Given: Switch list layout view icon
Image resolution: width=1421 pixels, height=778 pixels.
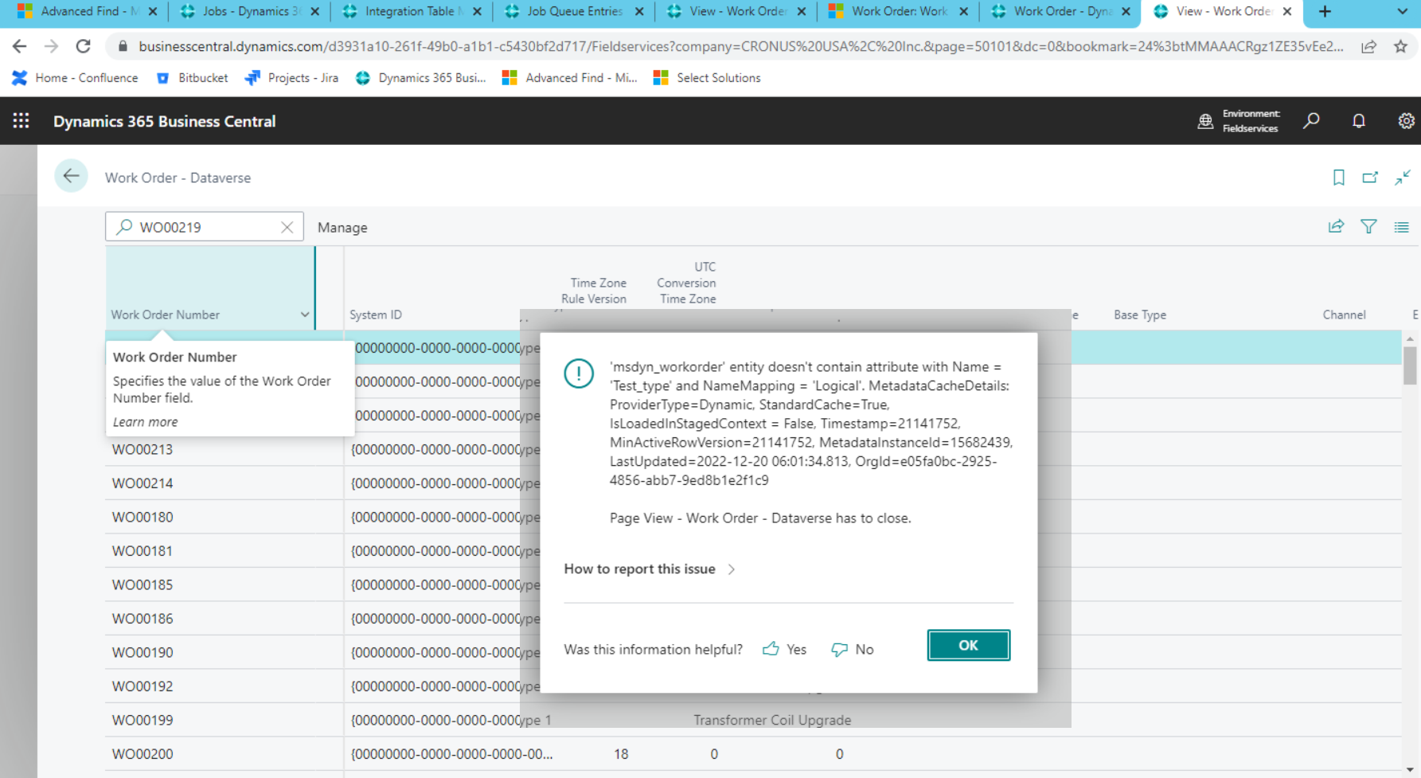Looking at the screenshot, I should [x=1401, y=227].
